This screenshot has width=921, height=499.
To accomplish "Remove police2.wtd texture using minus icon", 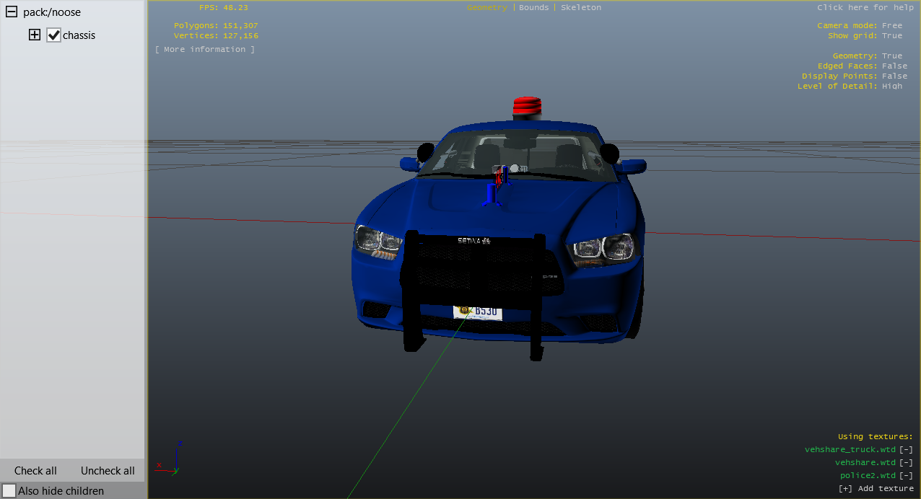I will (906, 476).
